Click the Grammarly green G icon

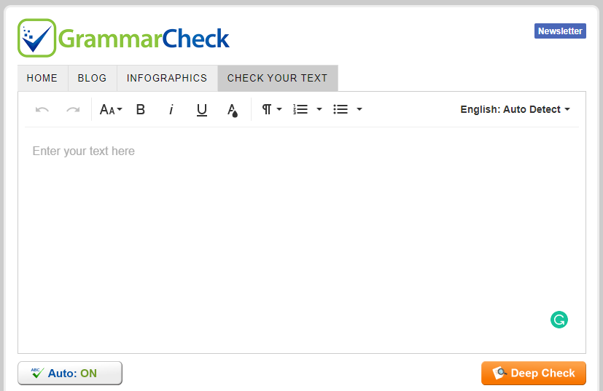(x=559, y=320)
